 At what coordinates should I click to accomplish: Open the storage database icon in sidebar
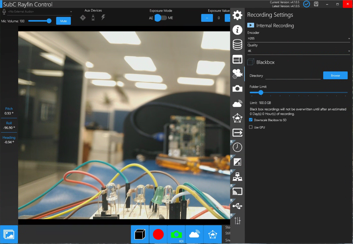tap(237, 45)
